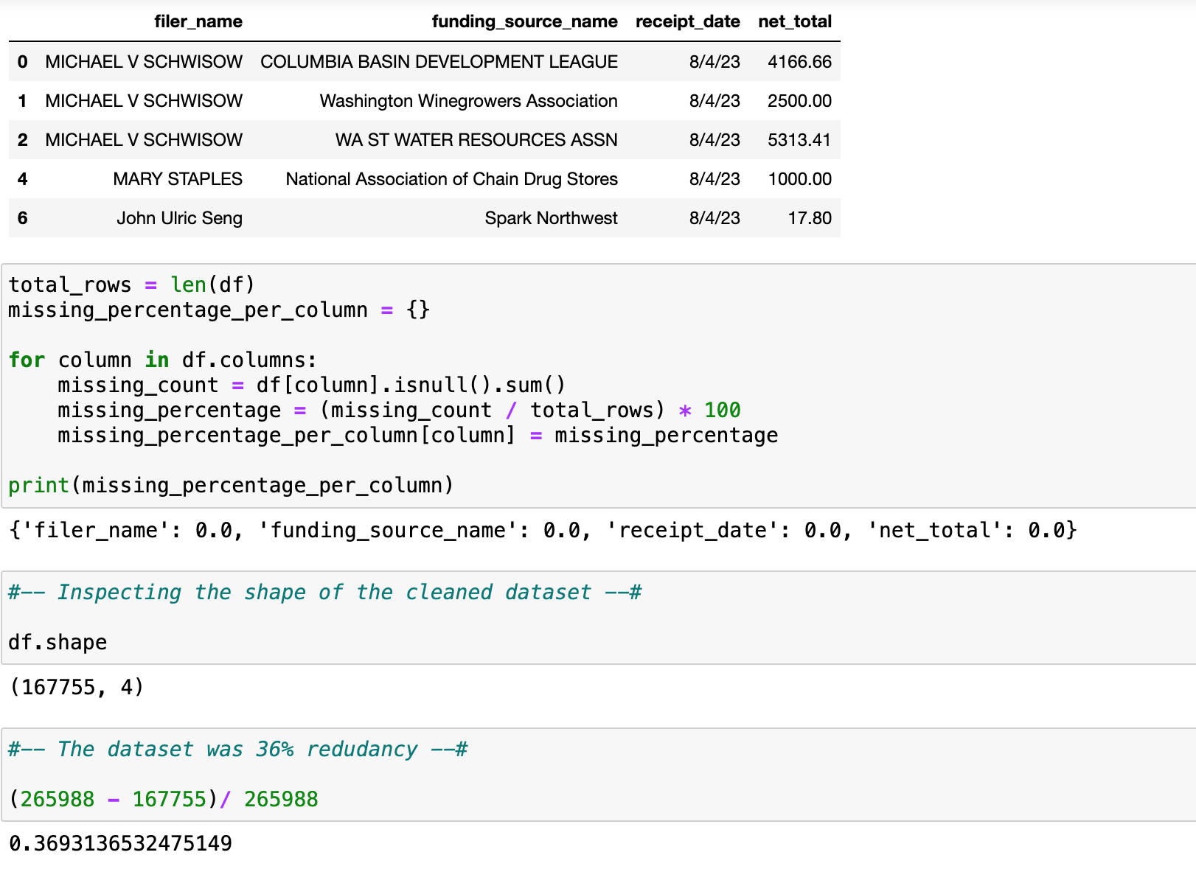Select the Washington Winegrowers Association cell
Image resolution: width=1196 pixels, height=883 pixels.
pos(468,101)
